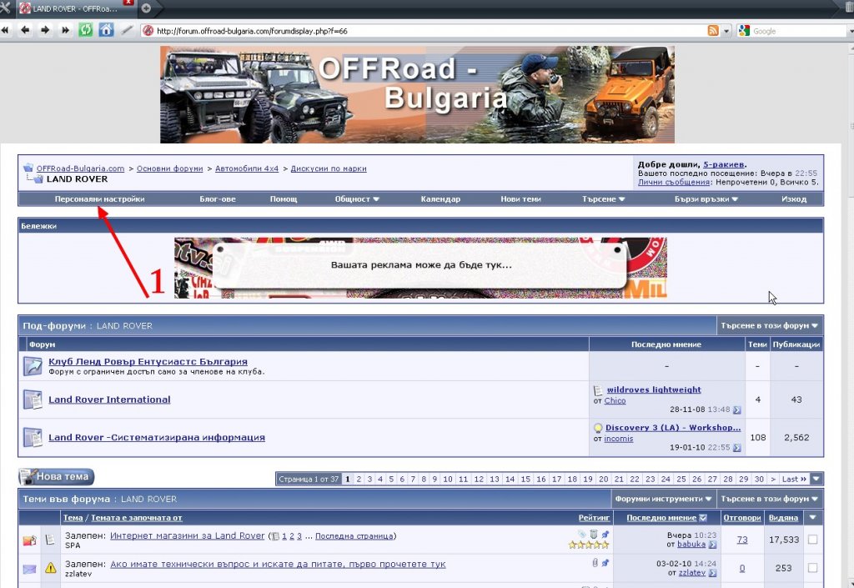The image size is (854, 588).
Task: Click Клуб Ленд Ровър Ентусиастс forum icon
Action: (33, 366)
